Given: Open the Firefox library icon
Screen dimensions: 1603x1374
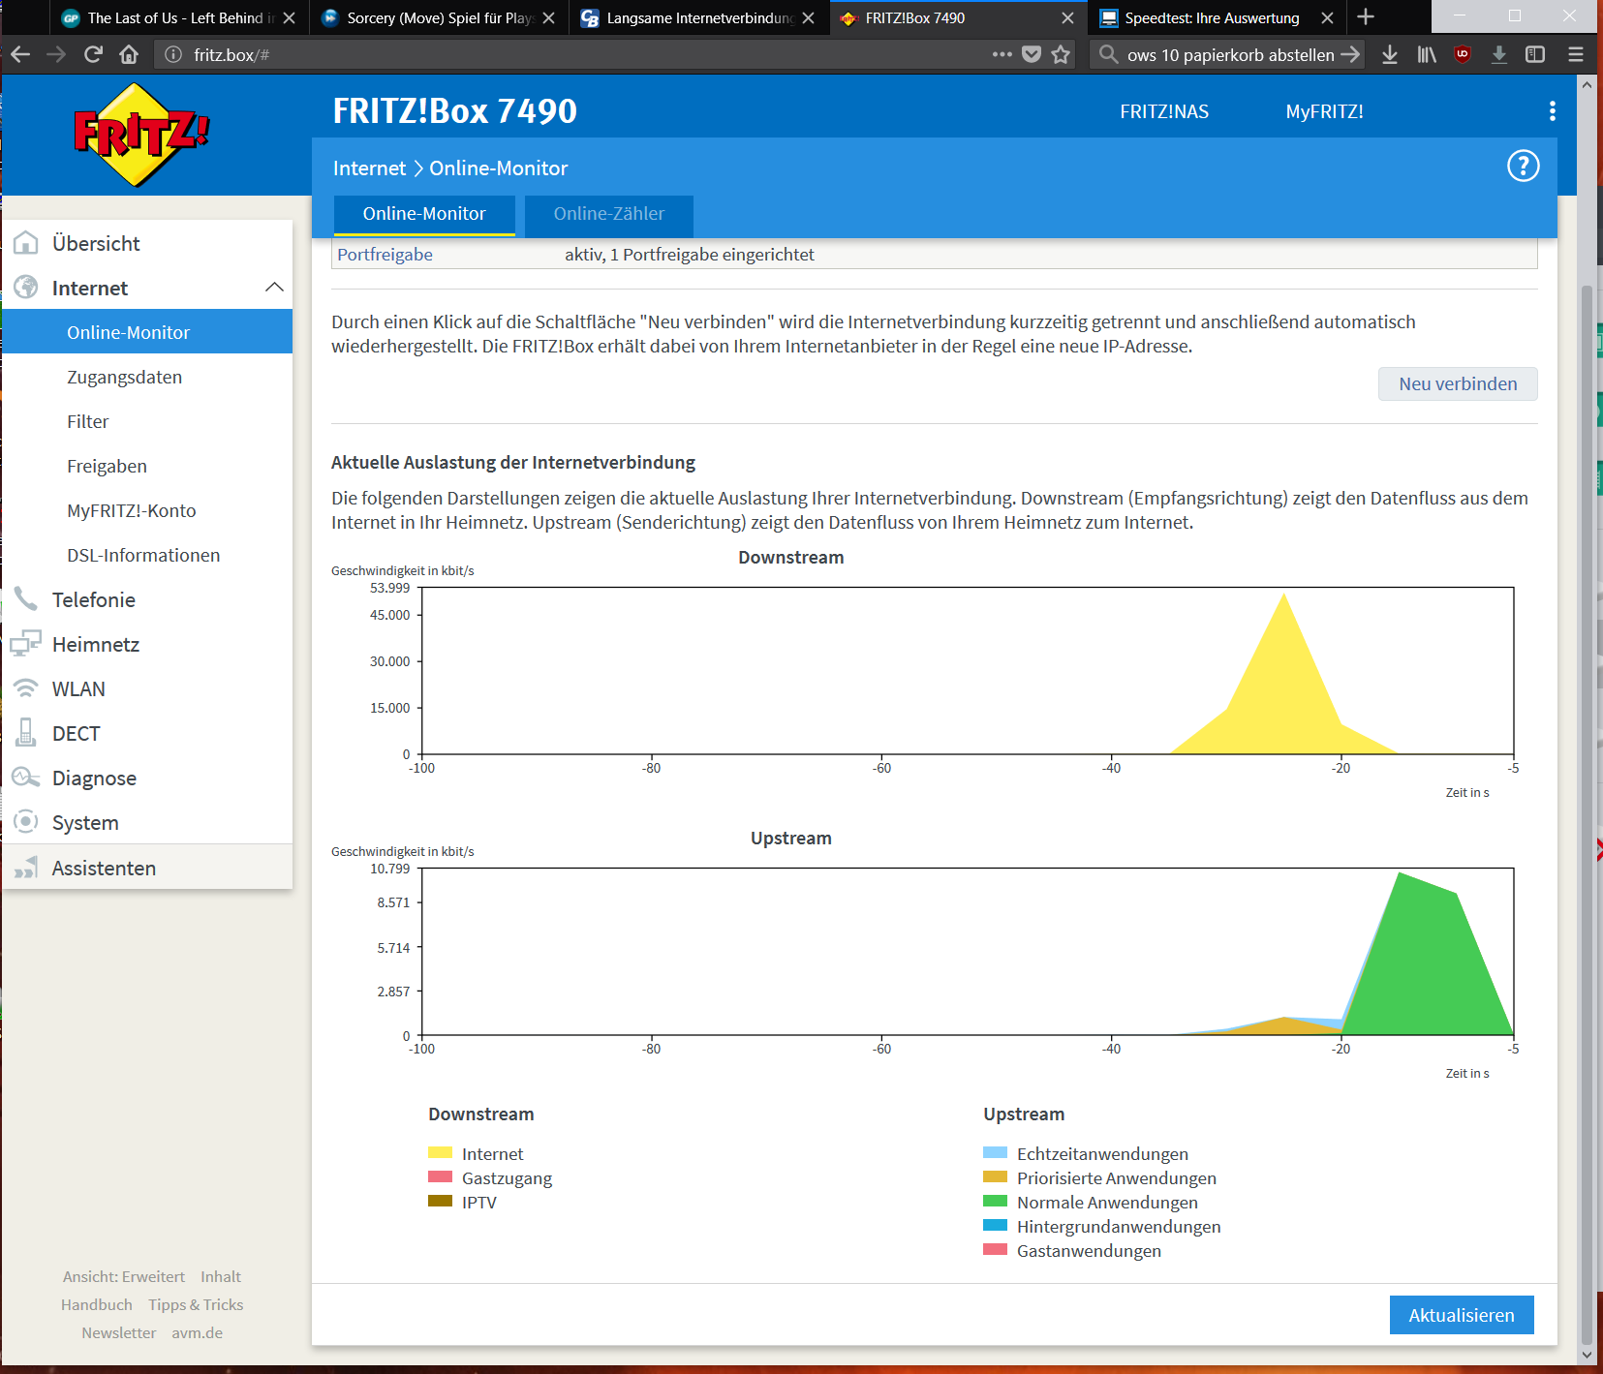Looking at the screenshot, I should [x=1427, y=54].
